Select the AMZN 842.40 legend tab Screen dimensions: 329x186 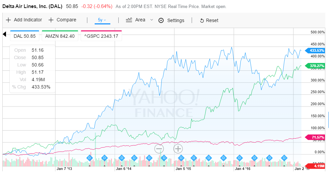[60, 36]
